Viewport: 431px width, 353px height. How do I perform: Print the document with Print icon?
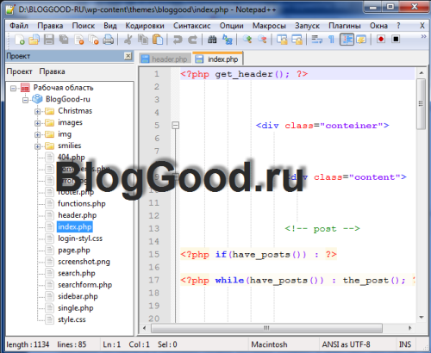pyautogui.click(x=109, y=40)
